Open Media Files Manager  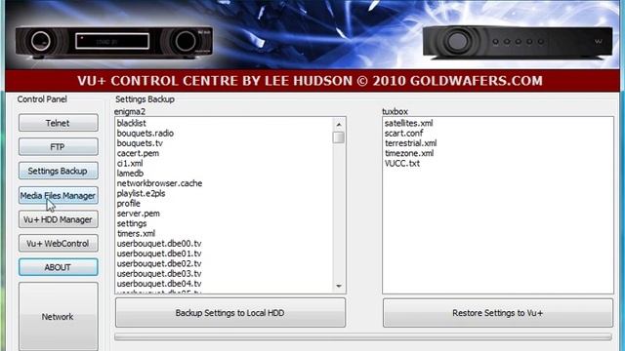tap(59, 195)
